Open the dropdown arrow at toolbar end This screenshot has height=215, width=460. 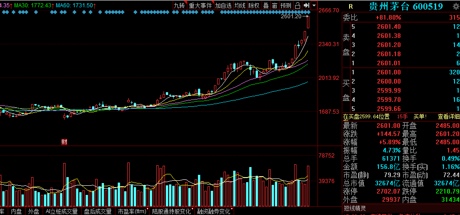click(314, 5)
